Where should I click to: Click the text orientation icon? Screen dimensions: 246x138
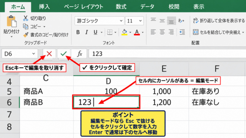point(181,21)
